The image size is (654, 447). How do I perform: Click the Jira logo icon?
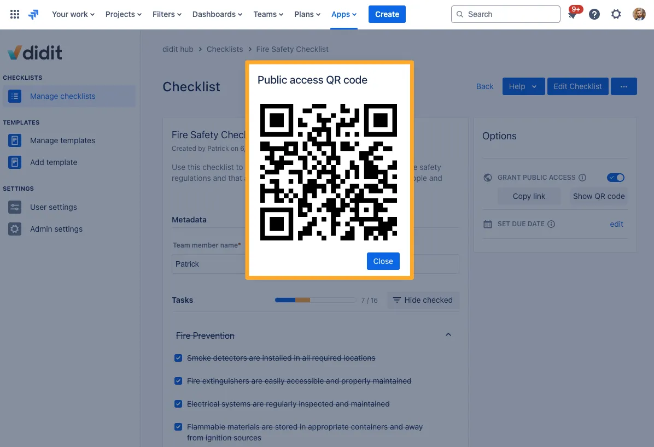click(x=33, y=14)
